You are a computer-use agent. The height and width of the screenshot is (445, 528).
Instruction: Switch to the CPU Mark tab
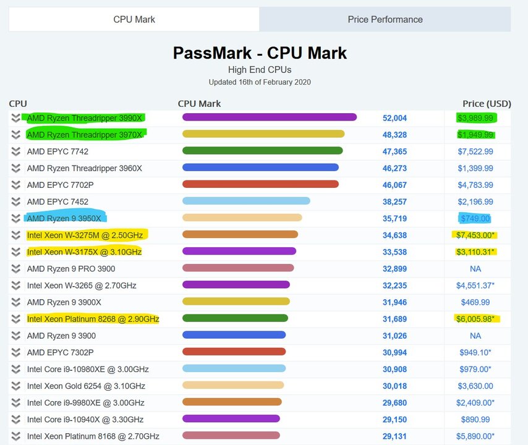pyautogui.click(x=134, y=20)
